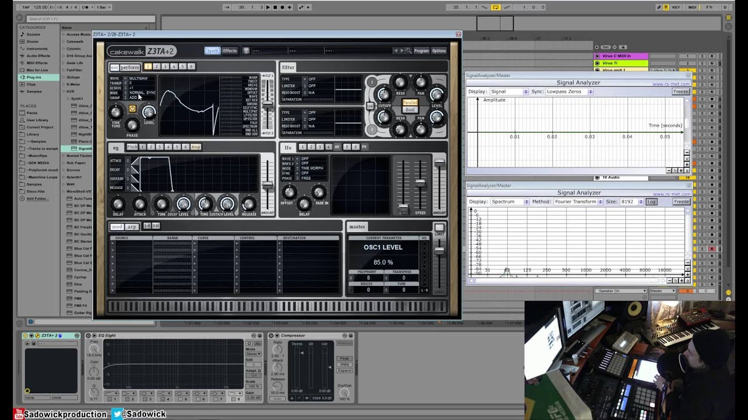Click the Ableton transport Record button

[282, 7]
